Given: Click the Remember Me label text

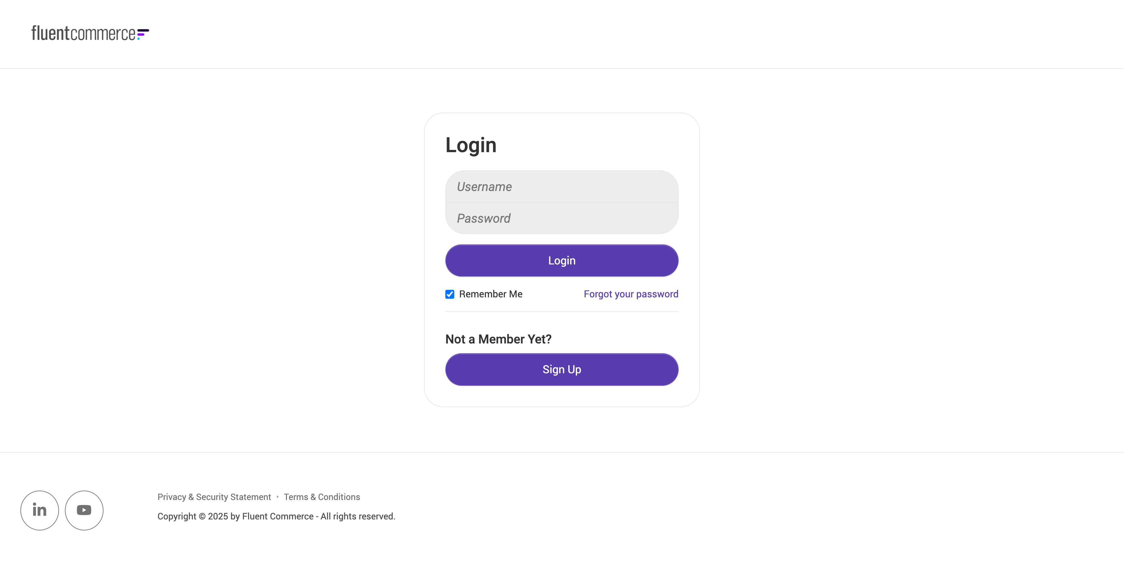Looking at the screenshot, I should 490,295.
